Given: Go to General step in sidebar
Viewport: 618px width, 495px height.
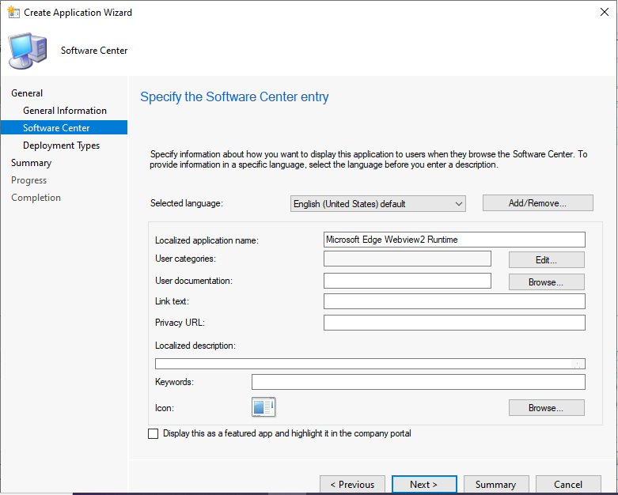Looking at the screenshot, I should coord(27,93).
